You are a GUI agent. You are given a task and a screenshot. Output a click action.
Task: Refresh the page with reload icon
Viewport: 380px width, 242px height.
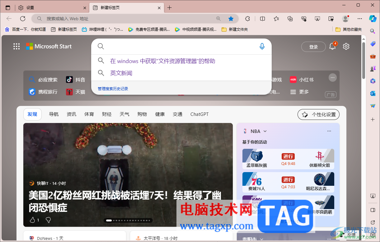[23, 19]
